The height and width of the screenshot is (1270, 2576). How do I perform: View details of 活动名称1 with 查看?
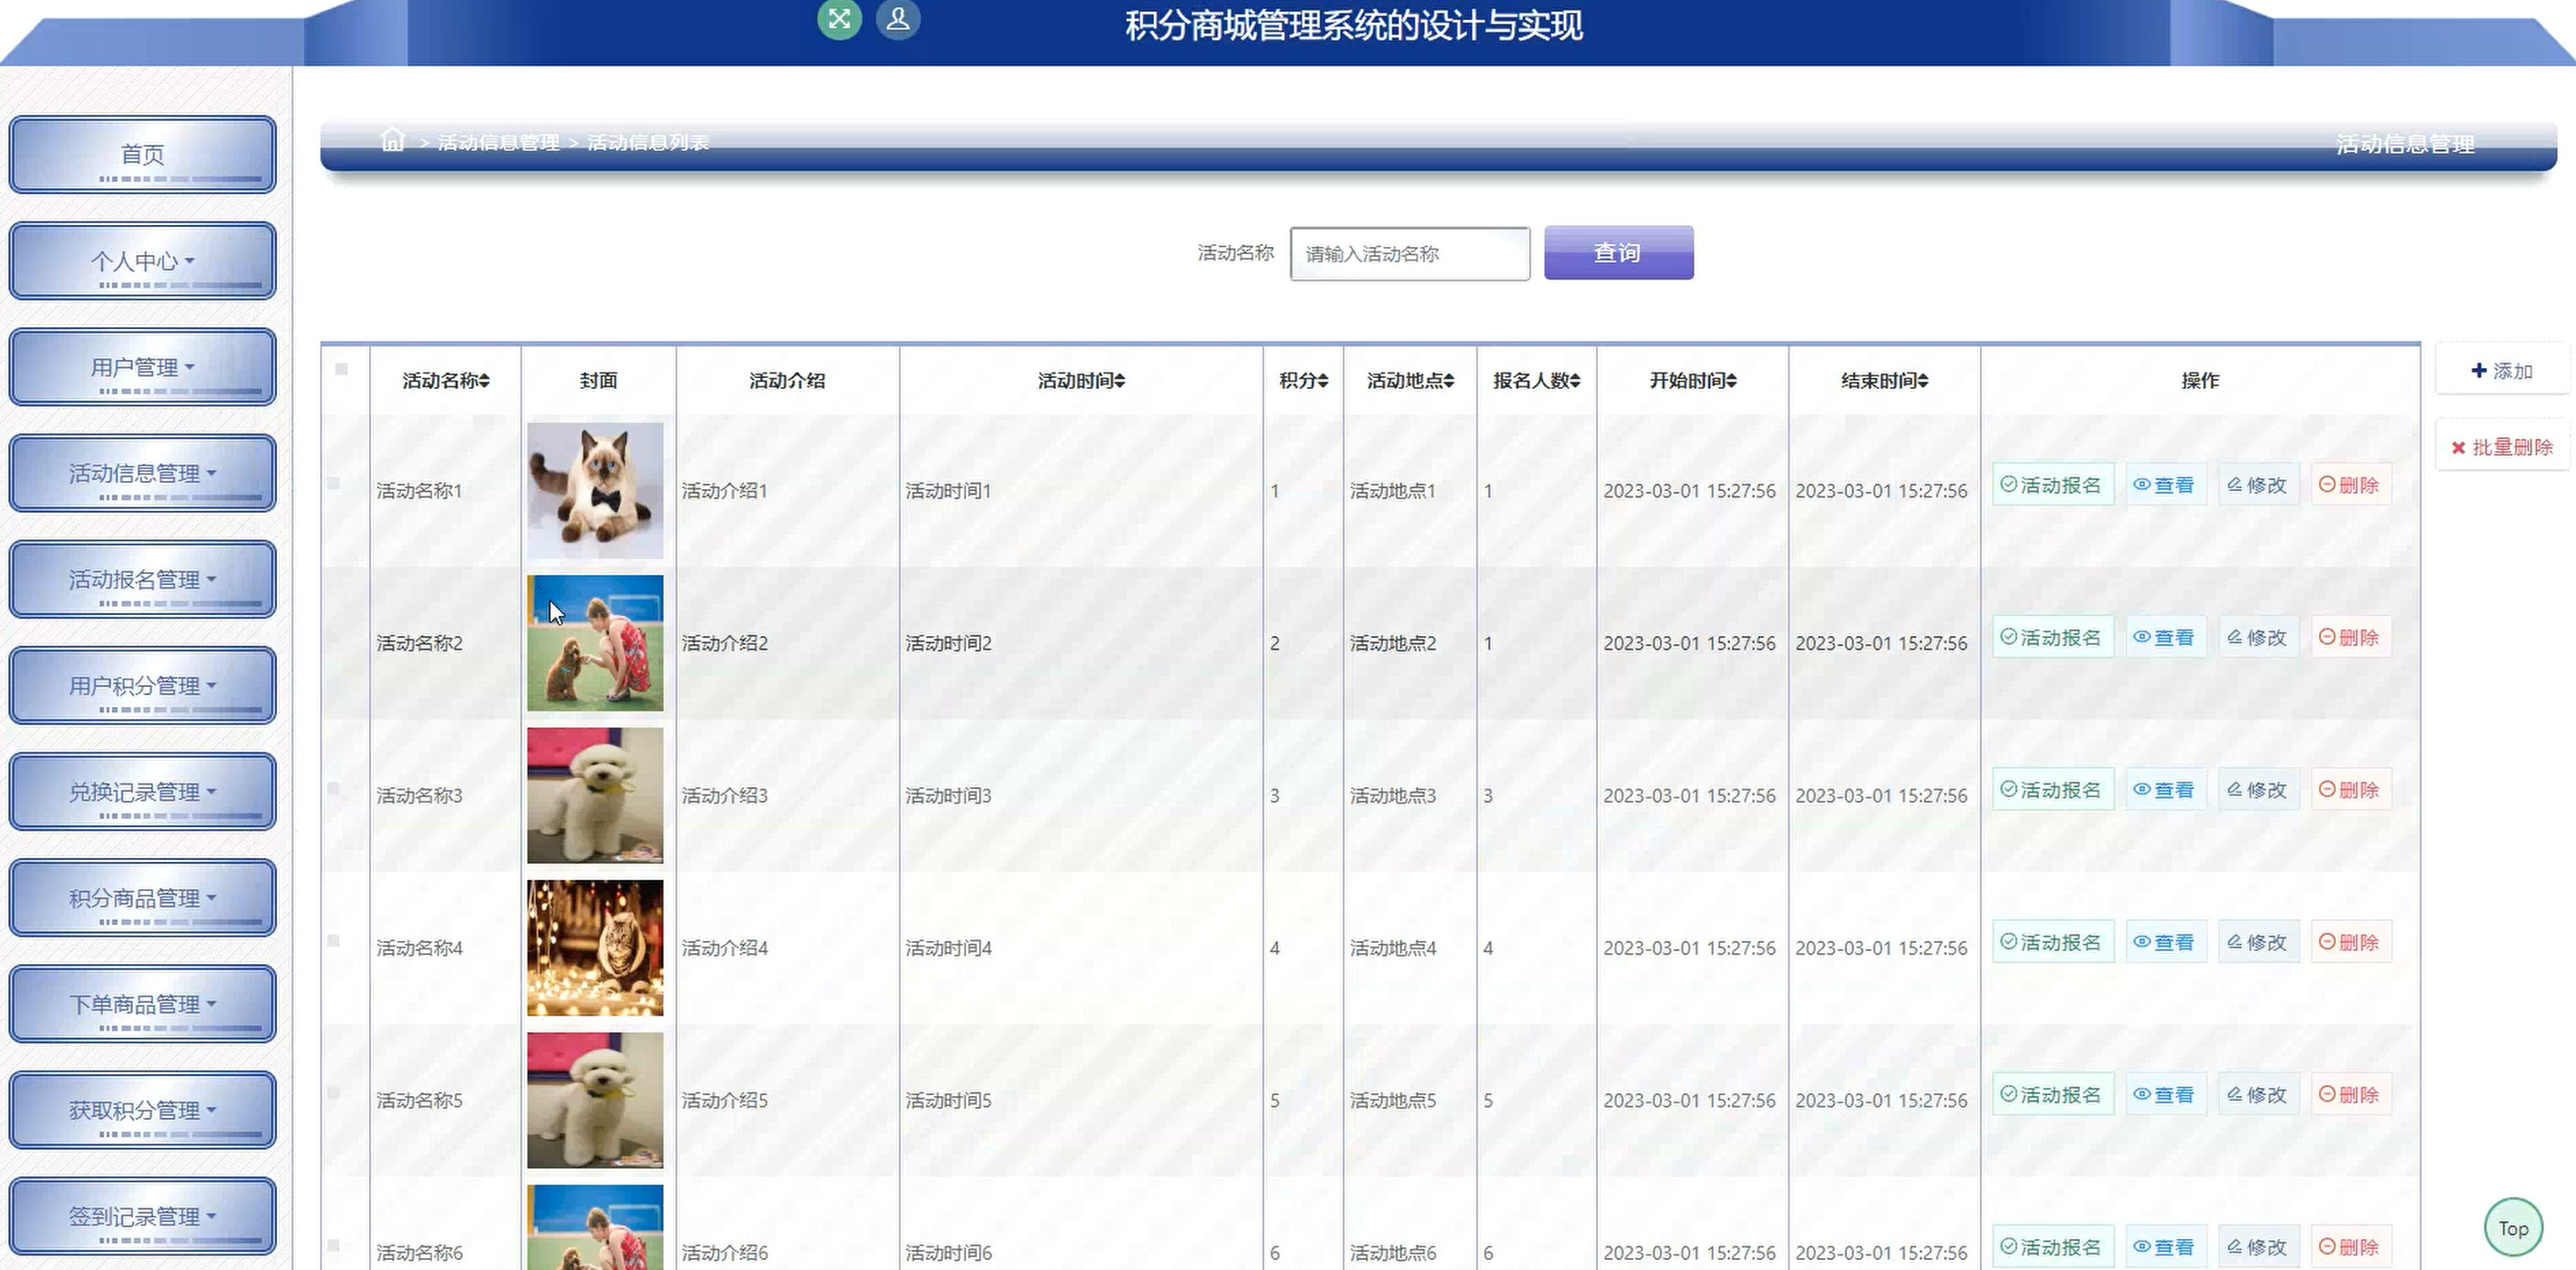tap(2165, 485)
